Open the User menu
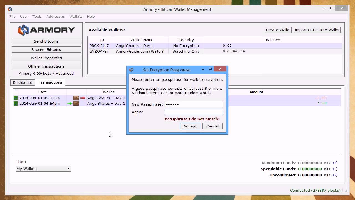 [24, 16]
